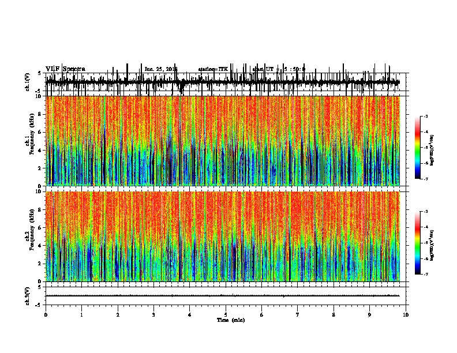
Task: Click the "-5" tick on ch.3(V) axis
Action: (x=39, y=305)
